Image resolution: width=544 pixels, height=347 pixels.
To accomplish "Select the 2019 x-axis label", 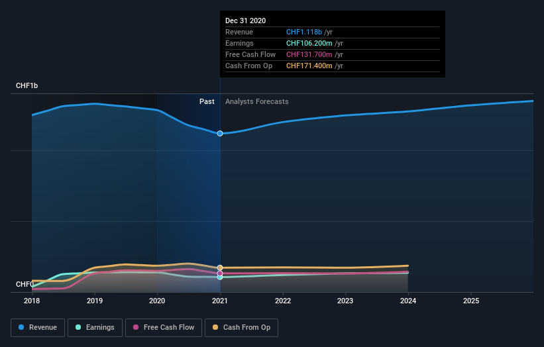I will coord(95,301).
